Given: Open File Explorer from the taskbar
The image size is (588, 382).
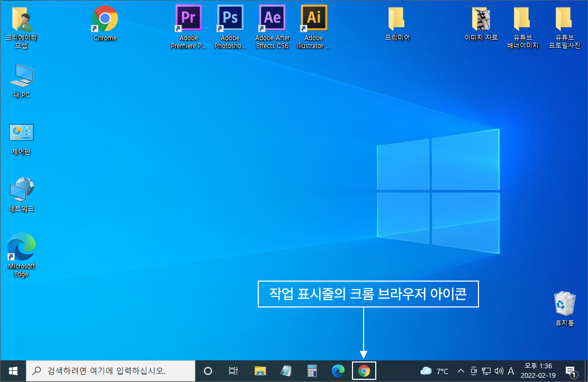Looking at the screenshot, I should click(260, 371).
